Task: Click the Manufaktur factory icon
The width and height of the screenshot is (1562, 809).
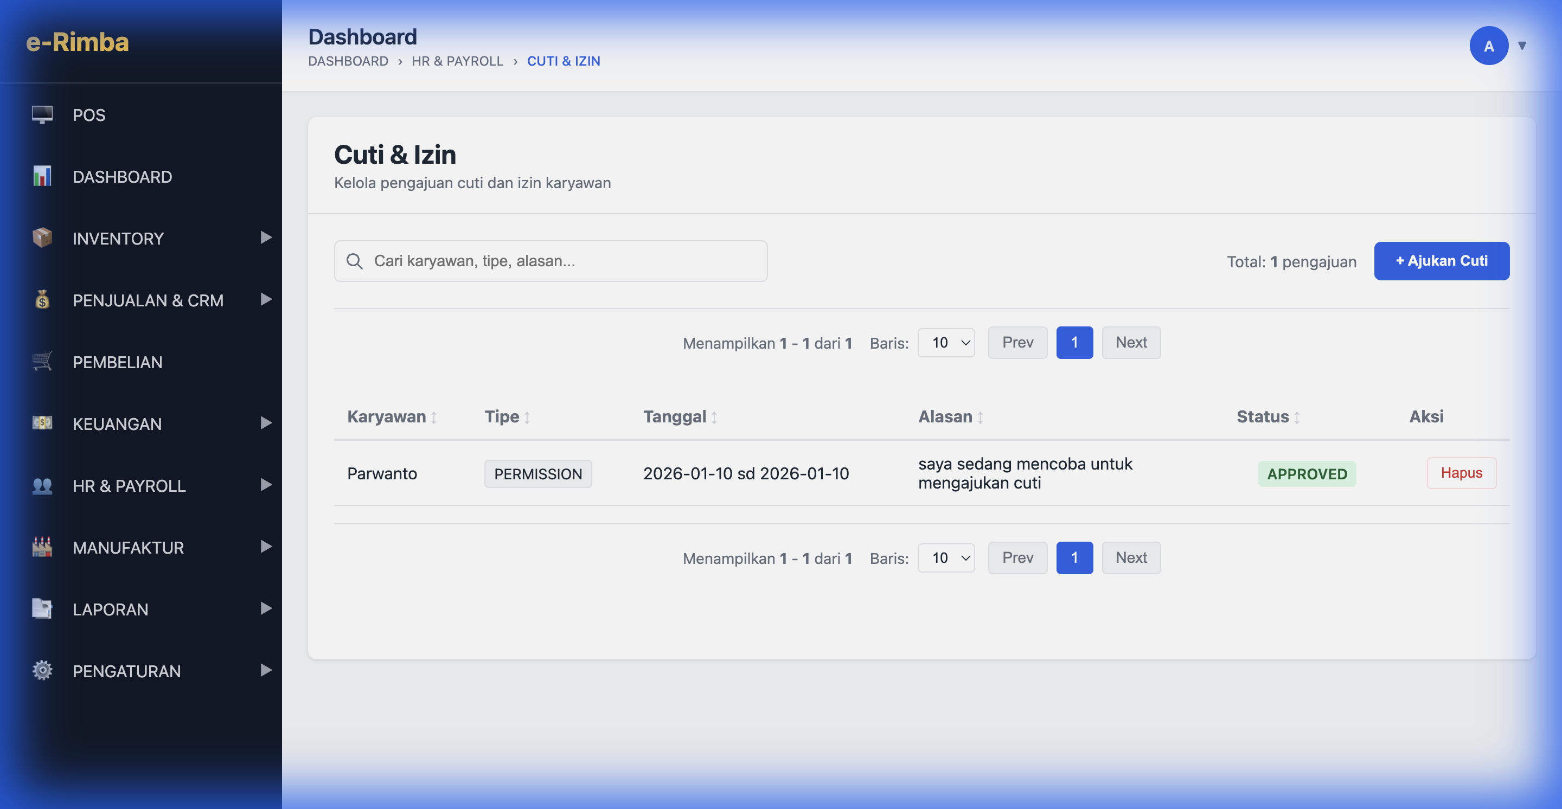Action: point(42,547)
